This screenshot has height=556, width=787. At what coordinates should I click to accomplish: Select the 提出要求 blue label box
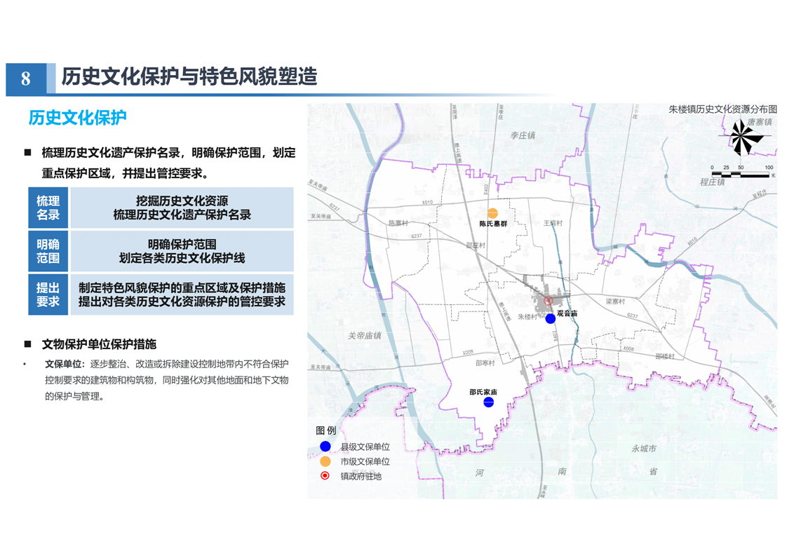(x=48, y=294)
